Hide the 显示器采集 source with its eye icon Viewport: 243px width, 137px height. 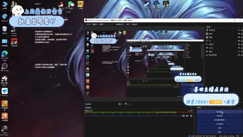tap(239, 55)
